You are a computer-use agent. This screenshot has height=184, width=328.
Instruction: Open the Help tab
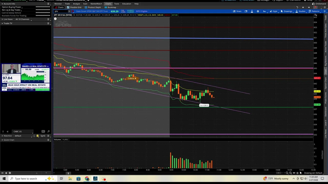point(136,4)
